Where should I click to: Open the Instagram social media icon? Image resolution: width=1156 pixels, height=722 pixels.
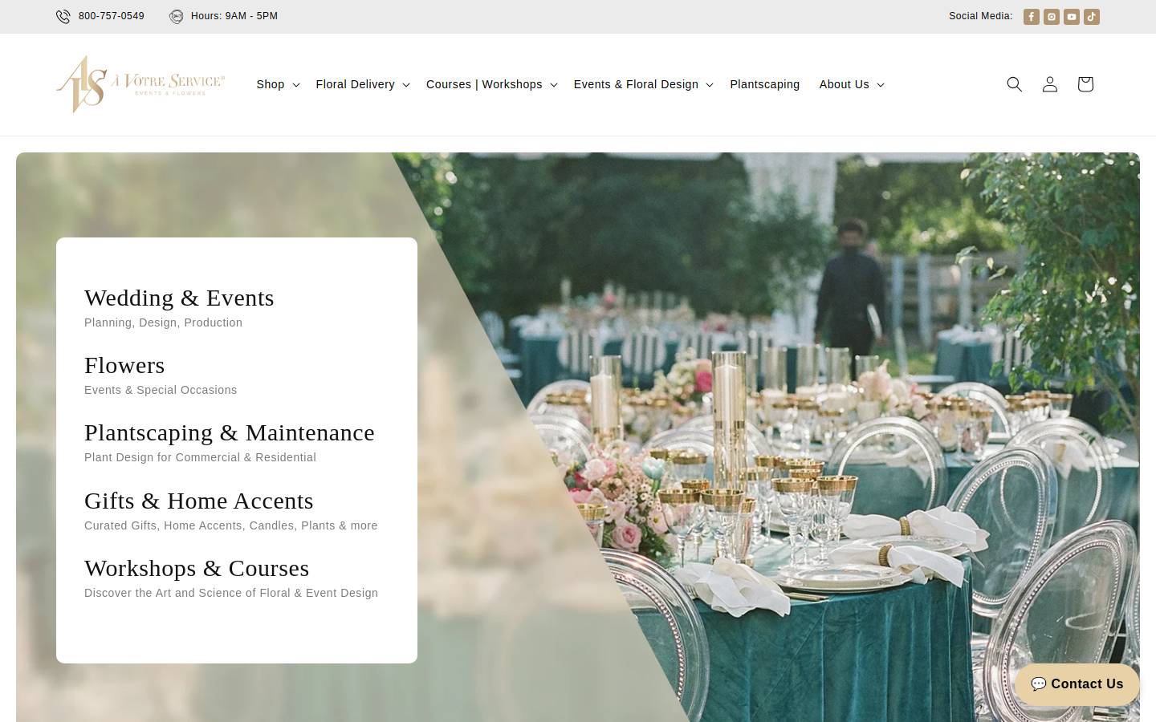coord(1052,16)
